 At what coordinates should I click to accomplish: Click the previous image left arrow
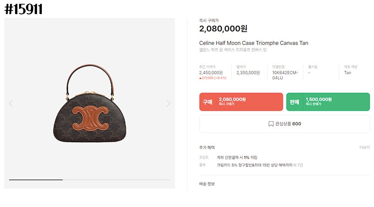pos(11,103)
